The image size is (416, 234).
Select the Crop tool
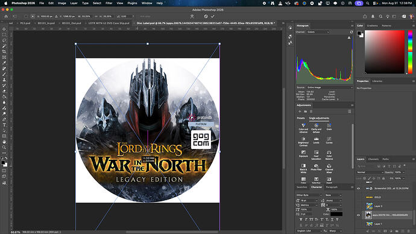pos(4,51)
